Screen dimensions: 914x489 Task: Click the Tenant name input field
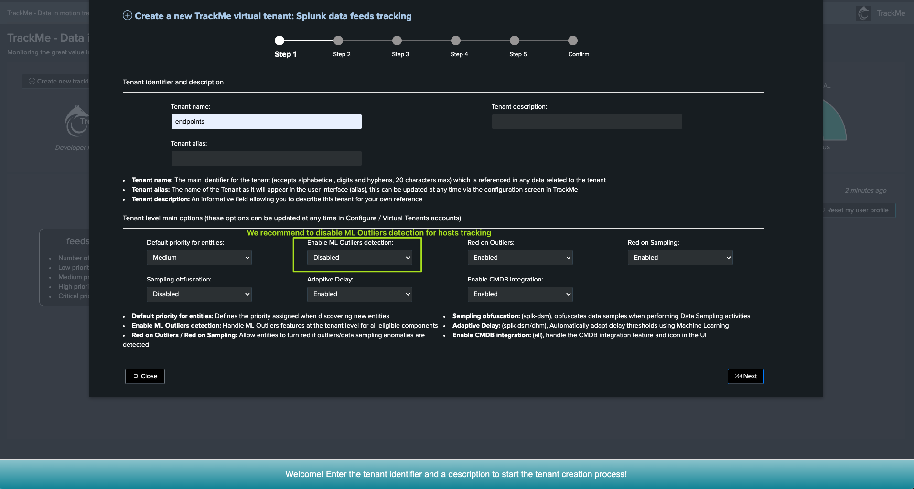(266, 122)
